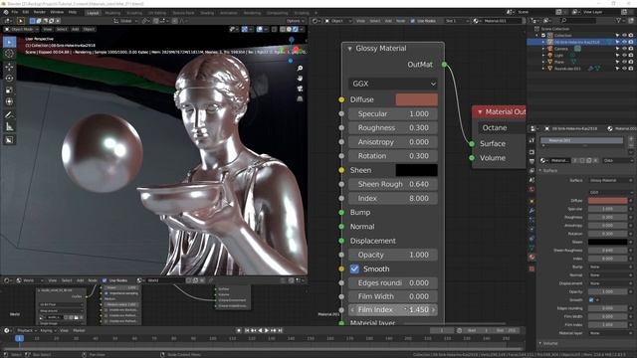
Task: Select the Cursor tool in viewport toolbar
Action: point(9,53)
